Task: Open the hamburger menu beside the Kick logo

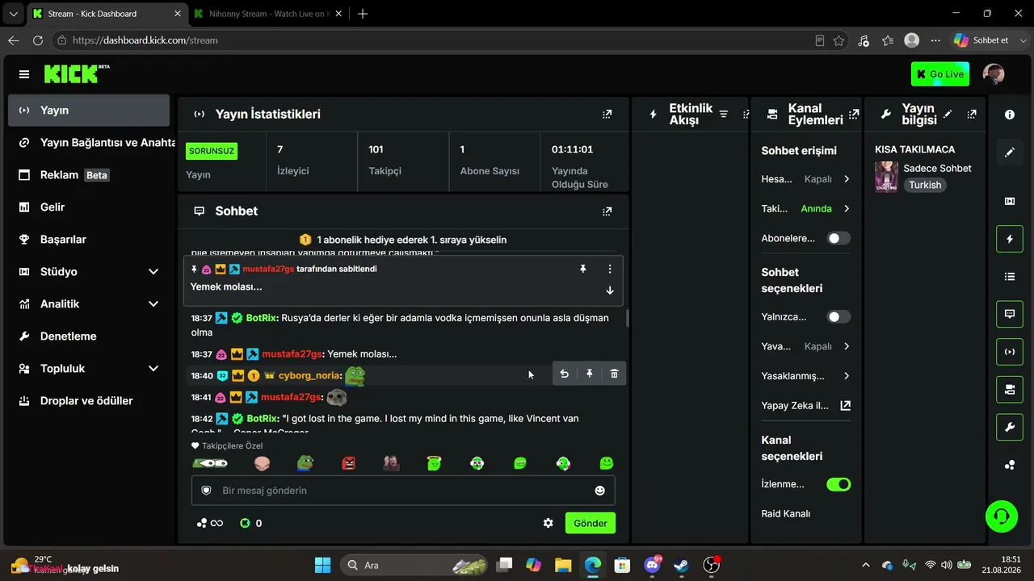Action: 24,74
